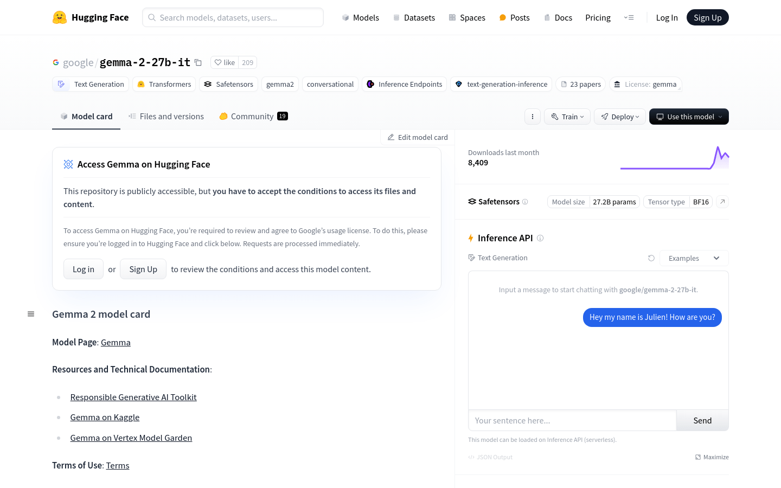Click the JSON Output toggle
Viewport: 781px width, 488px height.
point(490,457)
